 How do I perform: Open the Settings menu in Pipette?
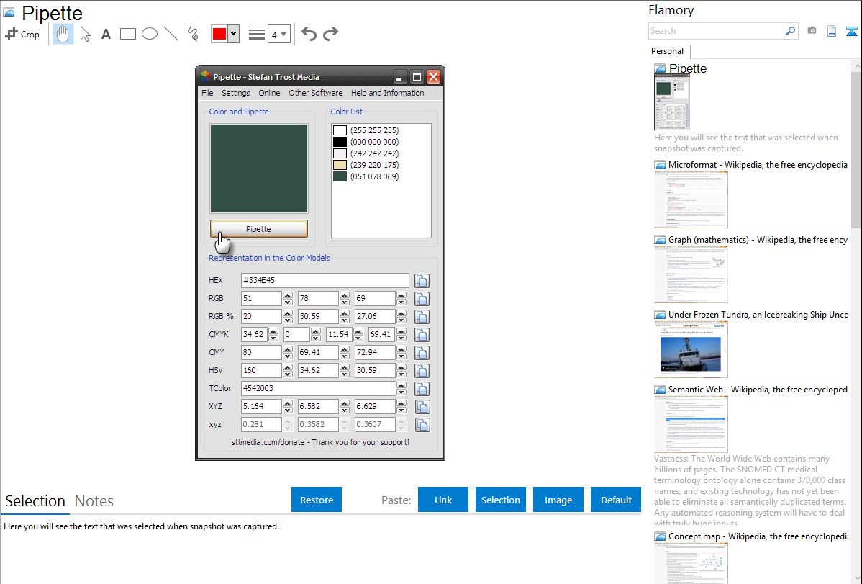[x=236, y=93]
